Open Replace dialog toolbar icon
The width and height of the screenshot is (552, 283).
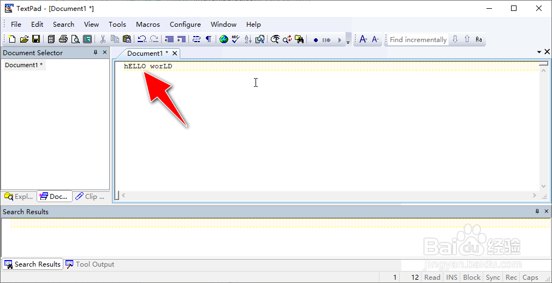coord(287,39)
